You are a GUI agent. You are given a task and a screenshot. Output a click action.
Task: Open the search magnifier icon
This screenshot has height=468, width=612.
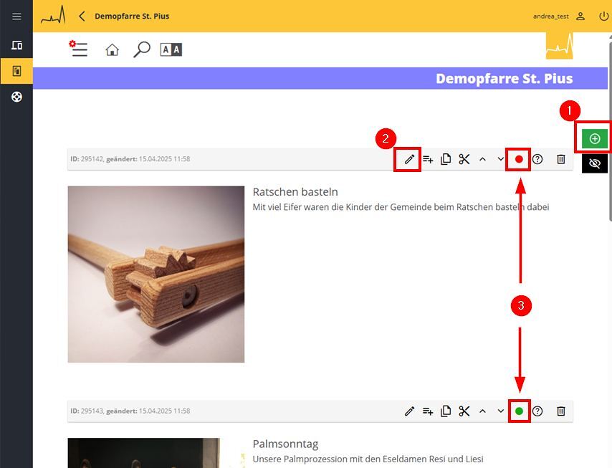pyautogui.click(x=142, y=49)
